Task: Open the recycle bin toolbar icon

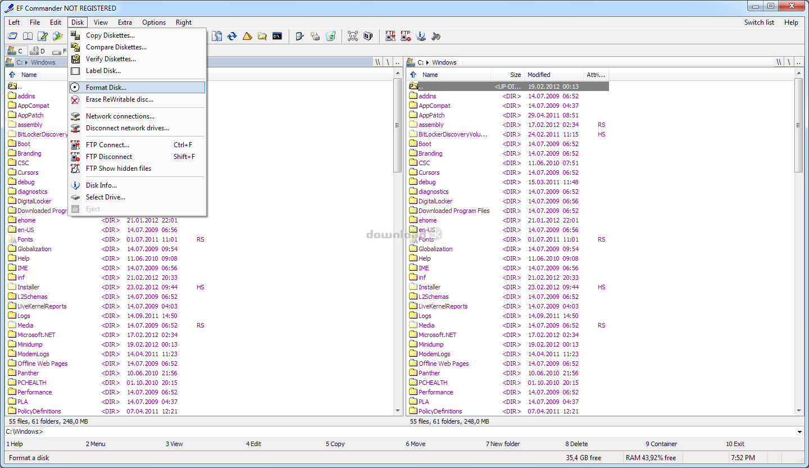Action: click(x=330, y=37)
